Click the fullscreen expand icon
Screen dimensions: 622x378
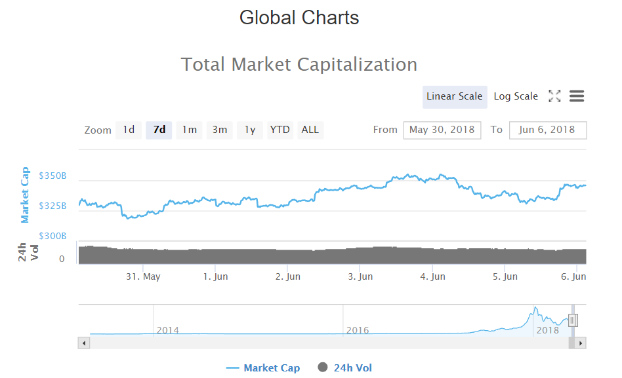click(554, 96)
